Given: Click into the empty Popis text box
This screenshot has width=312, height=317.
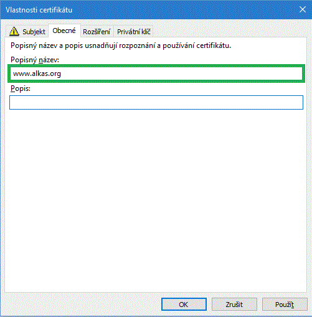Looking at the screenshot, I should (156, 102).
